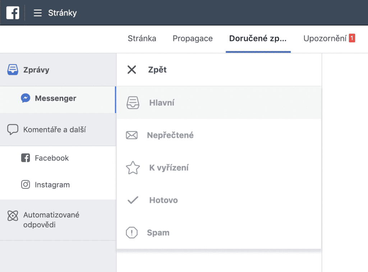Filter messages by Nepřečtené
Viewport: 368px width, 272px height.
pyautogui.click(x=170, y=135)
